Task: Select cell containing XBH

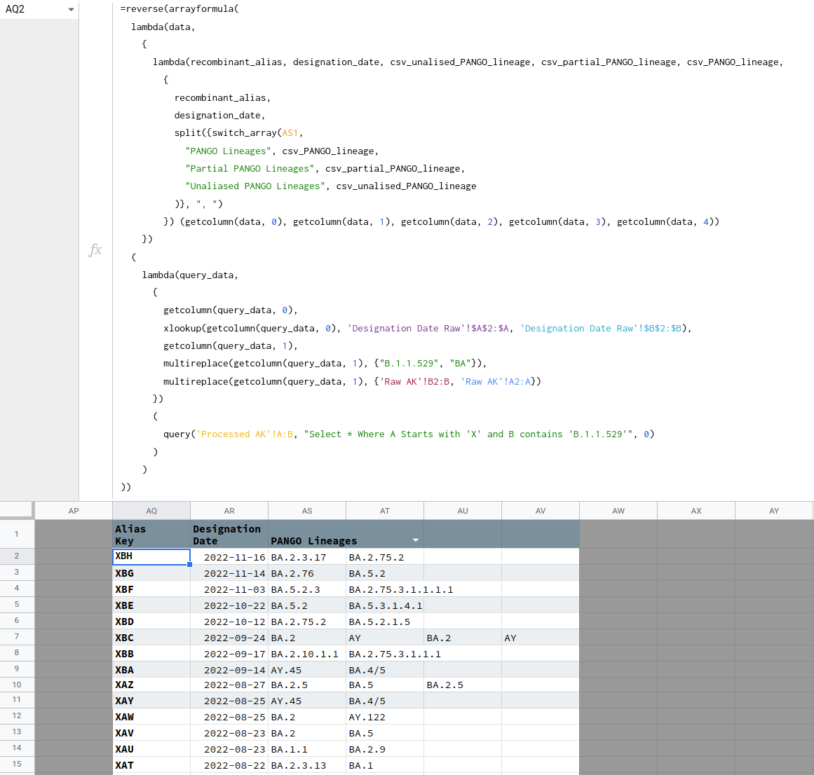Action: click(151, 556)
